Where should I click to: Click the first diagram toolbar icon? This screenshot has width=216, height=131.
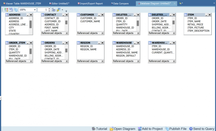[6, 10]
